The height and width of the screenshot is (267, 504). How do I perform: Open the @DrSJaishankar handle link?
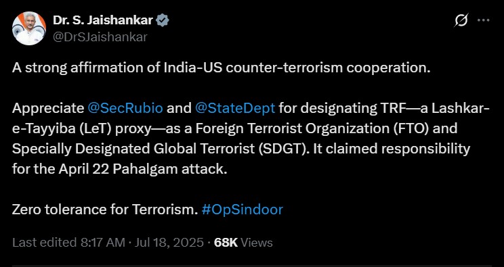click(x=100, y=37)
